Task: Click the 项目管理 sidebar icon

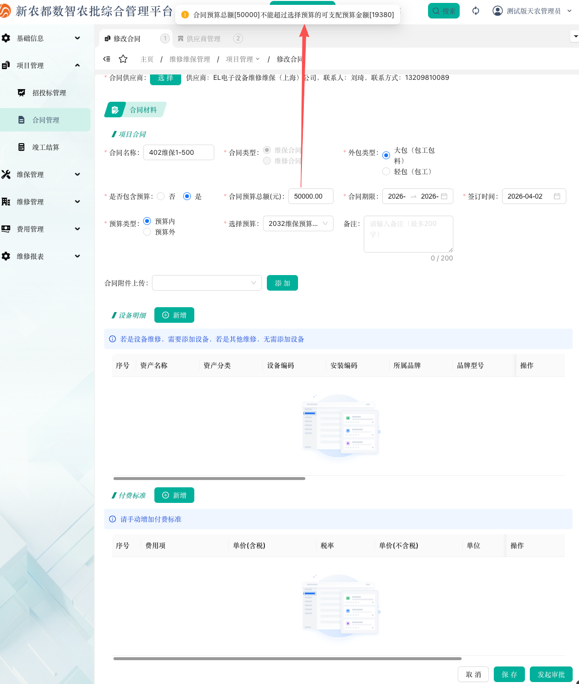Action: (6, 65)
